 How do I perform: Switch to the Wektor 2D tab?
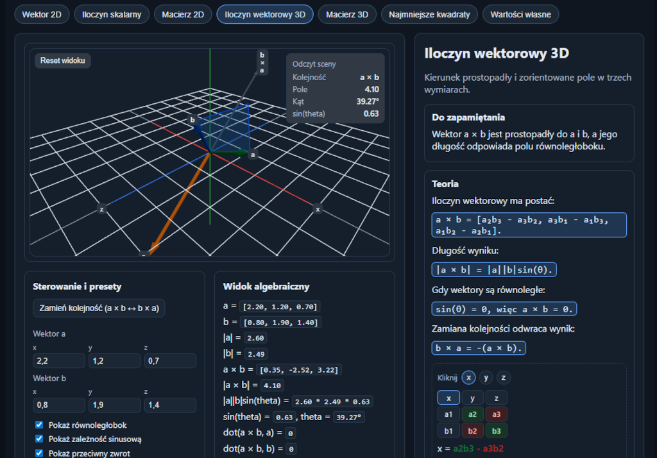click(x=42, y=15)
